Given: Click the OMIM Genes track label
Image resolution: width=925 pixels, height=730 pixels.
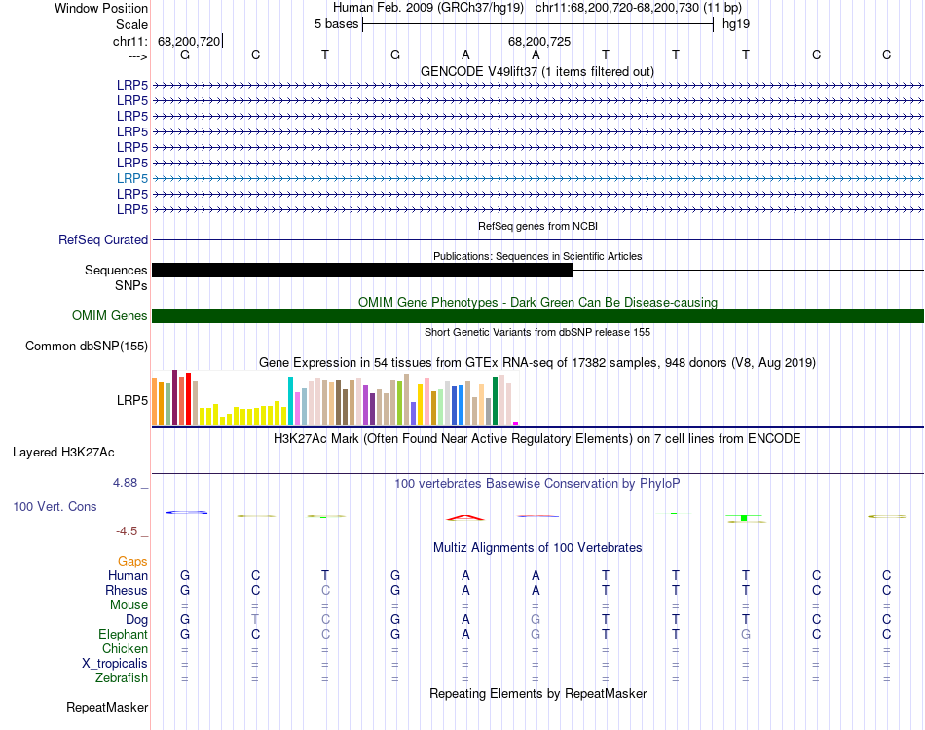Looking at the screenshot, I should pos(109,315).
